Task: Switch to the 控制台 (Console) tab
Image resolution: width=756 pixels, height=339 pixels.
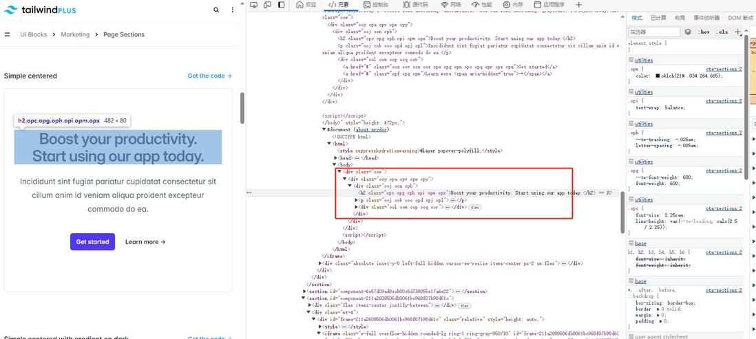Action: pos(377,5)
